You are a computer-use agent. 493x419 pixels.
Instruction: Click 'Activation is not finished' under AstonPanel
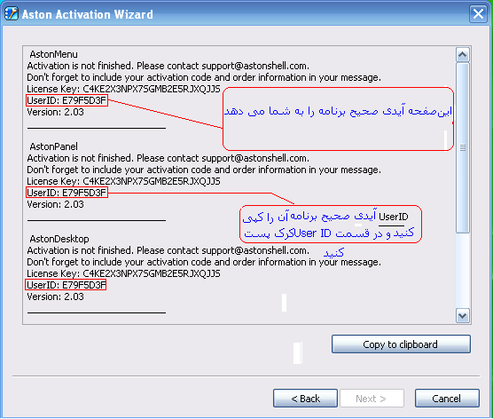pos(168,158)
